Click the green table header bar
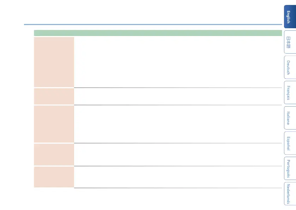This screenshot has height=210, width=296. pos(158,33)
